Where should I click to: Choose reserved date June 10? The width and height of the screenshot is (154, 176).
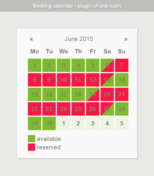click(64, 80)
